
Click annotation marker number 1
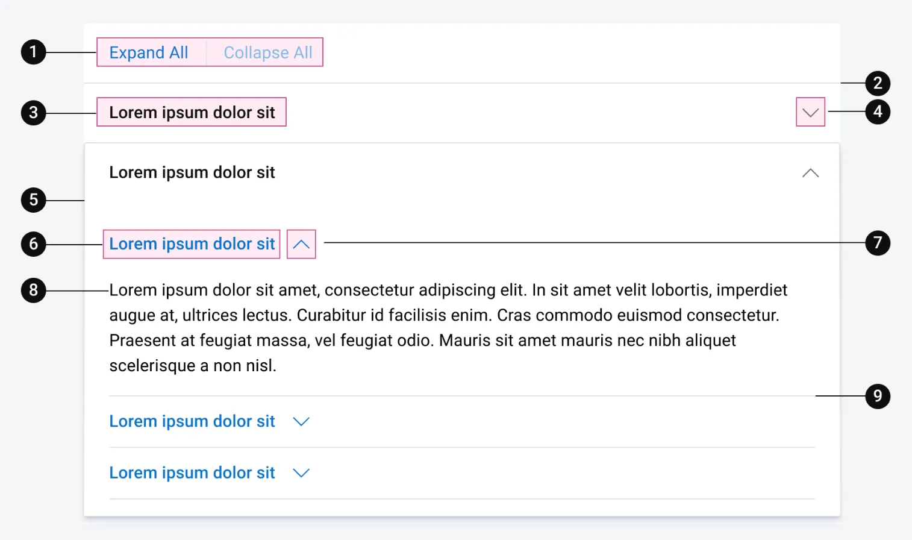pos(34,52)
